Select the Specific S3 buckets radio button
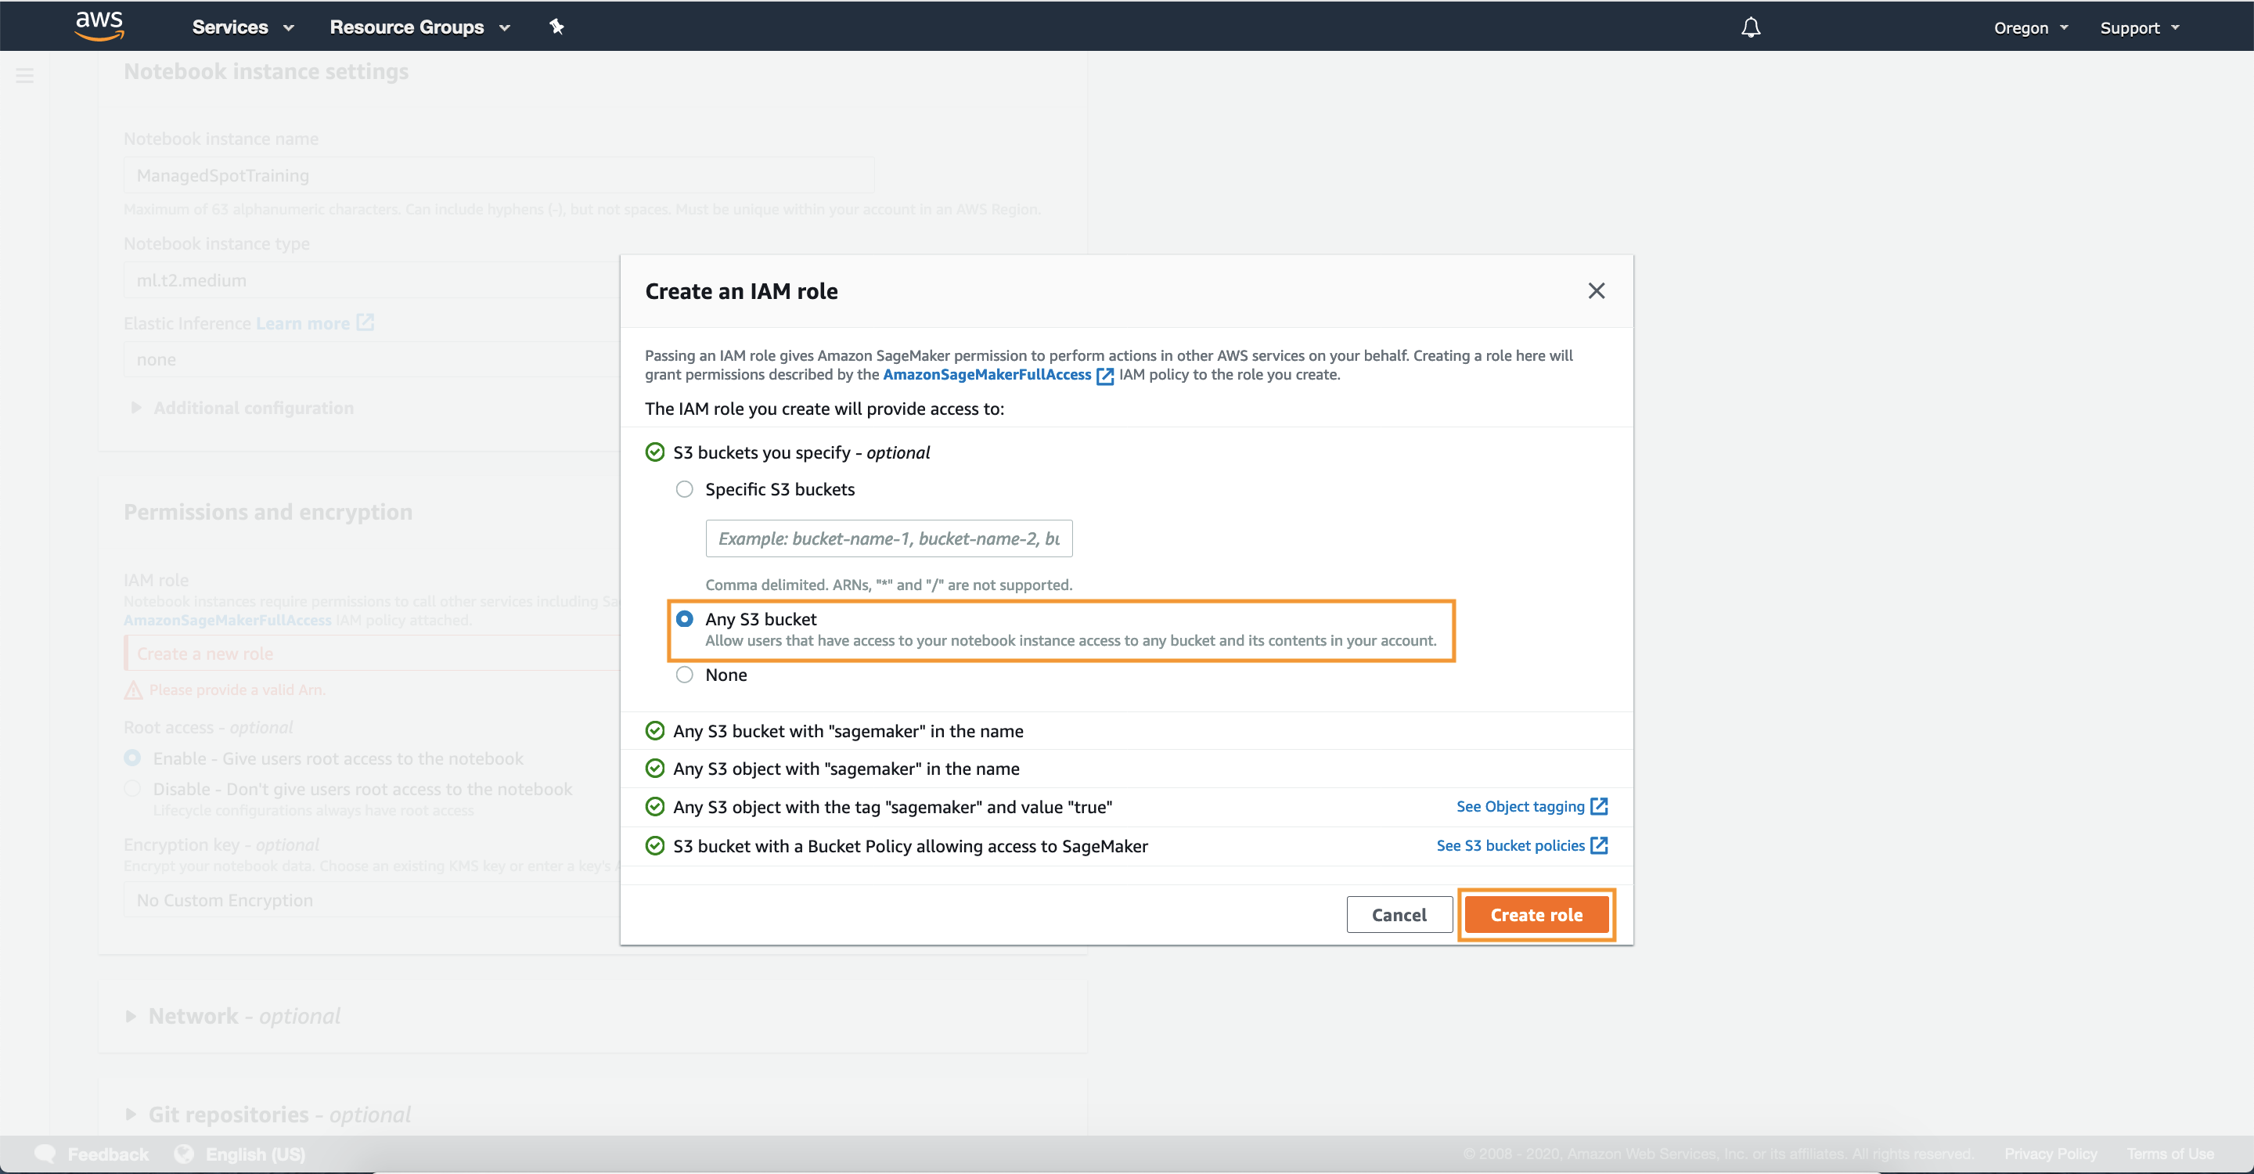 (x=684, y=489)
